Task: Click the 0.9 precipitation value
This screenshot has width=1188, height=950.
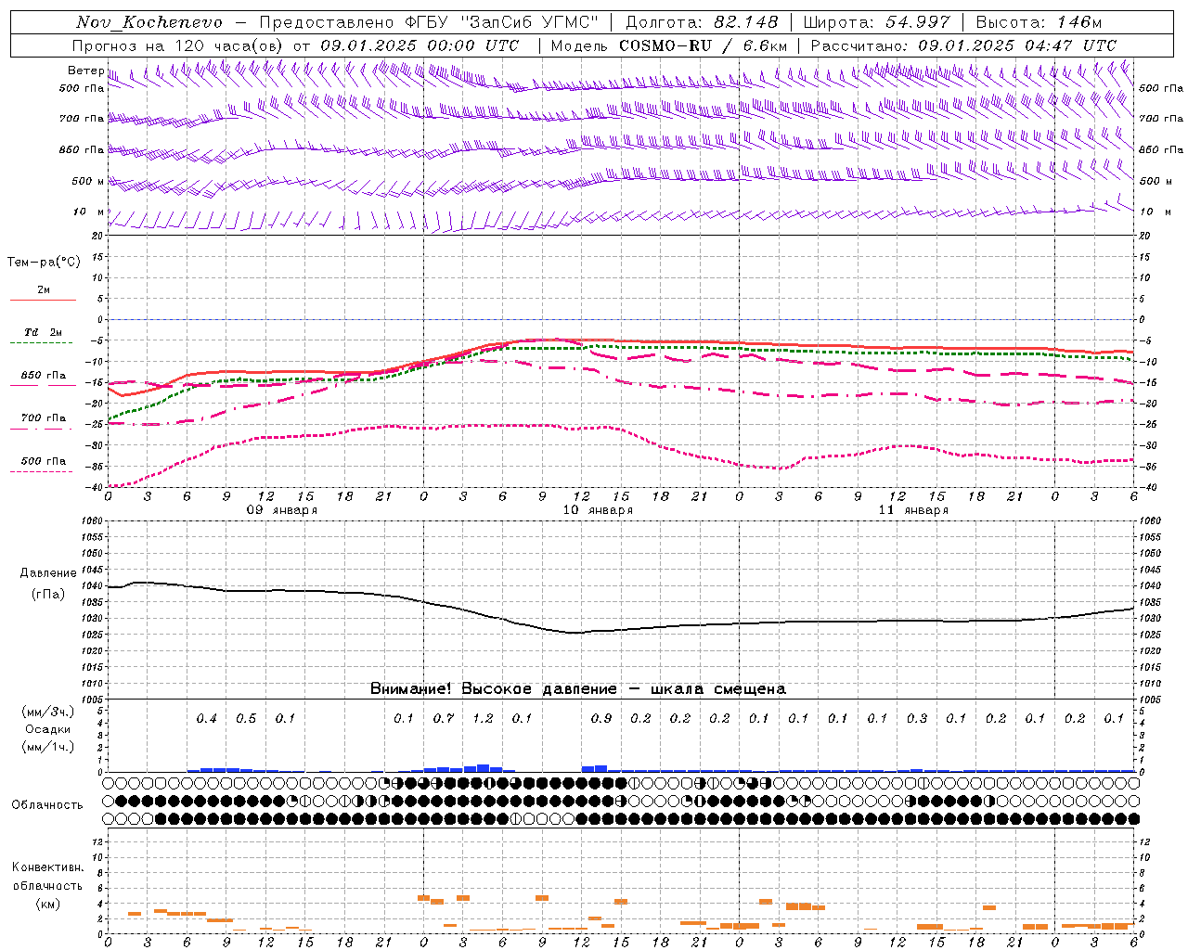Action: tap(601, 719)
